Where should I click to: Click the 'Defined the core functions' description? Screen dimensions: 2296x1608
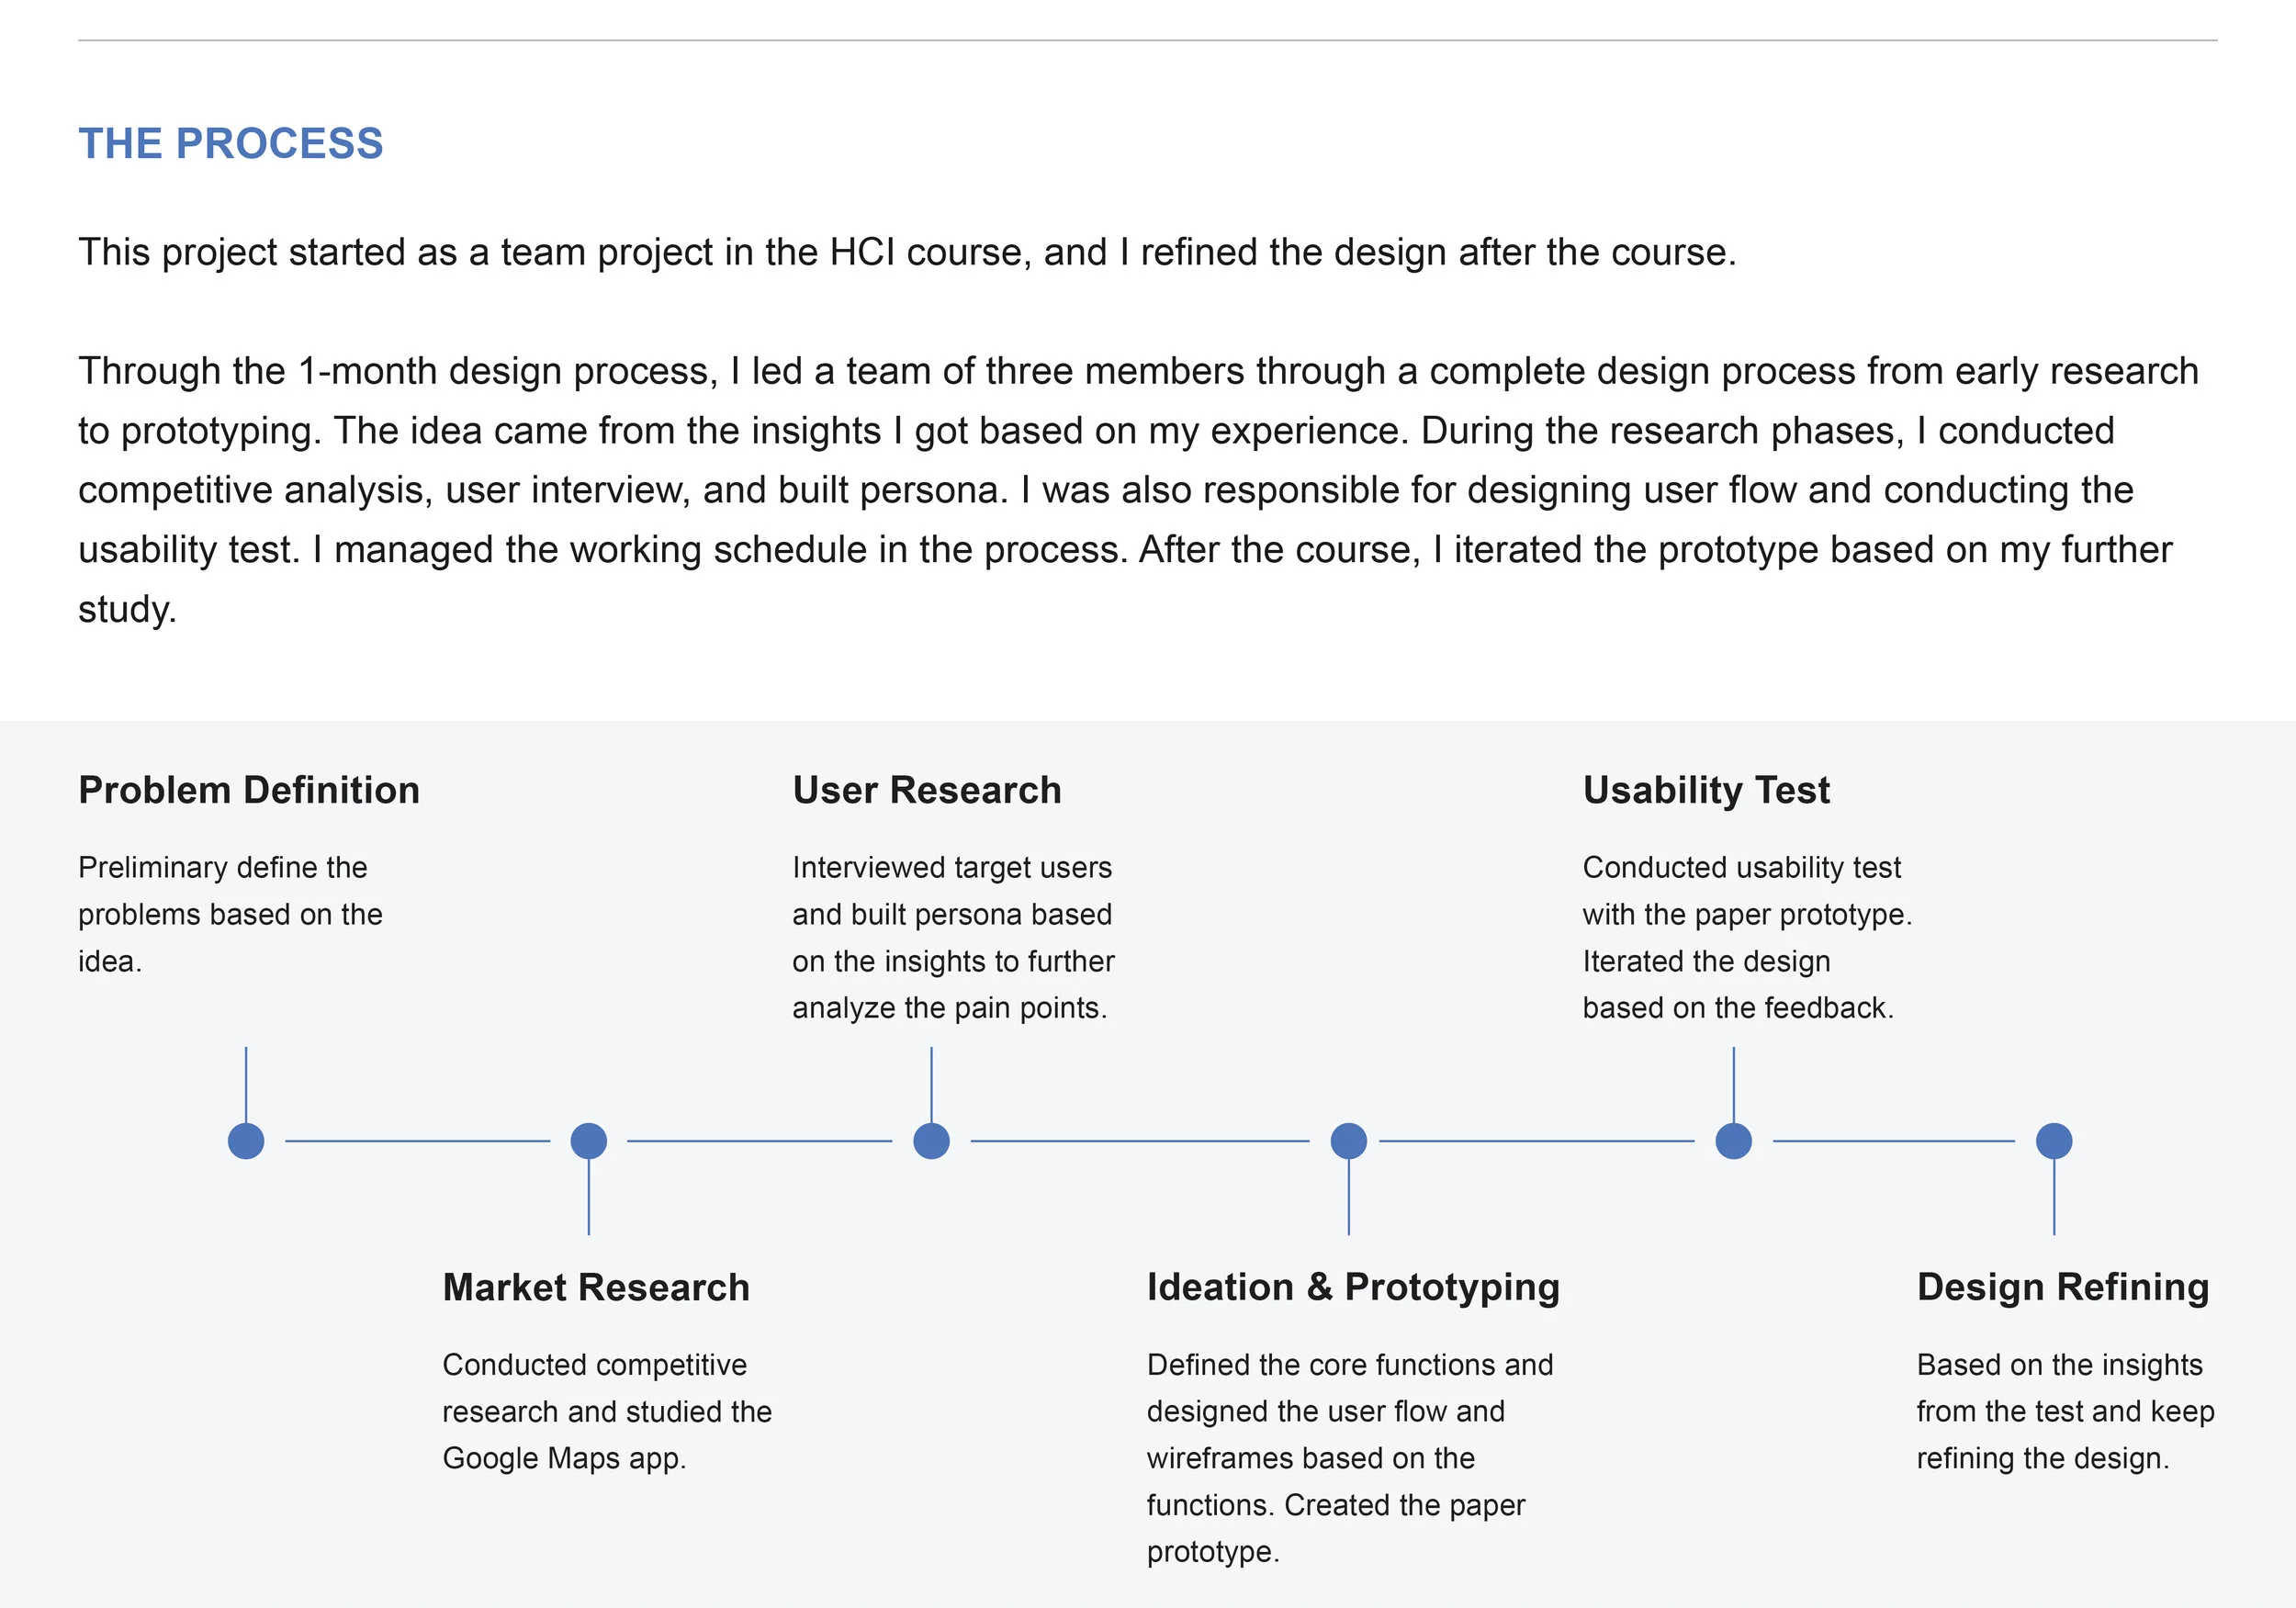point(1350,1458)
